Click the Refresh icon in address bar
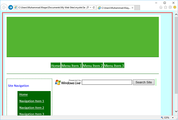The width and height of the screenshot is (178, 120). coord(94,7)
